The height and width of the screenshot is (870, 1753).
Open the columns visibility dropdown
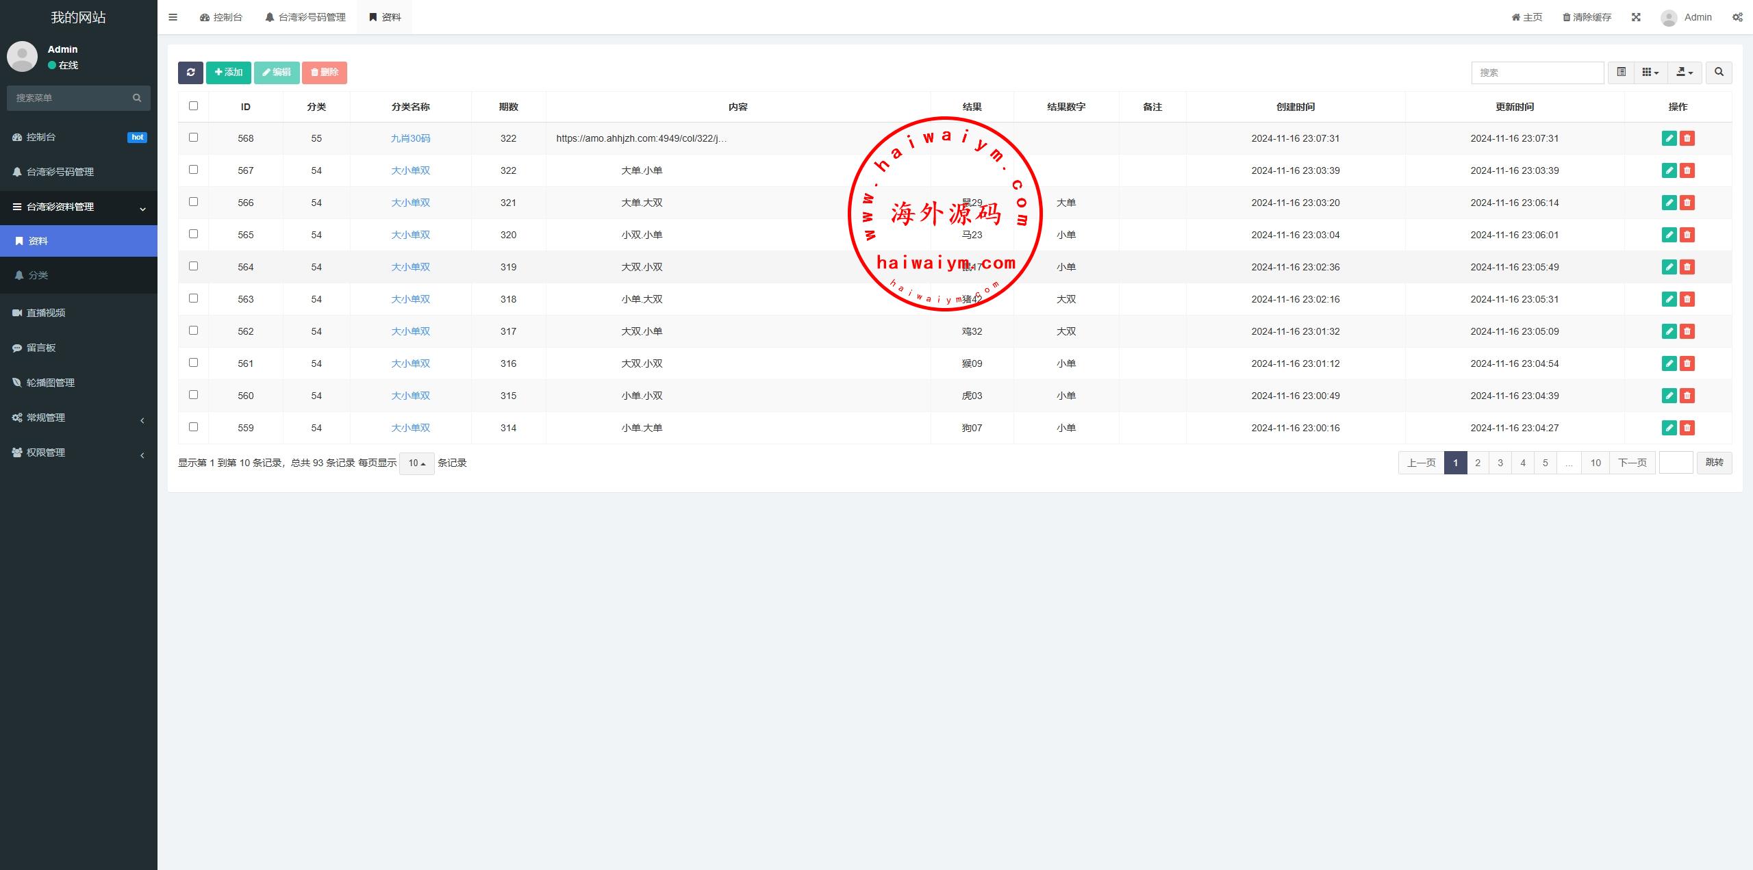[1650, 73]
